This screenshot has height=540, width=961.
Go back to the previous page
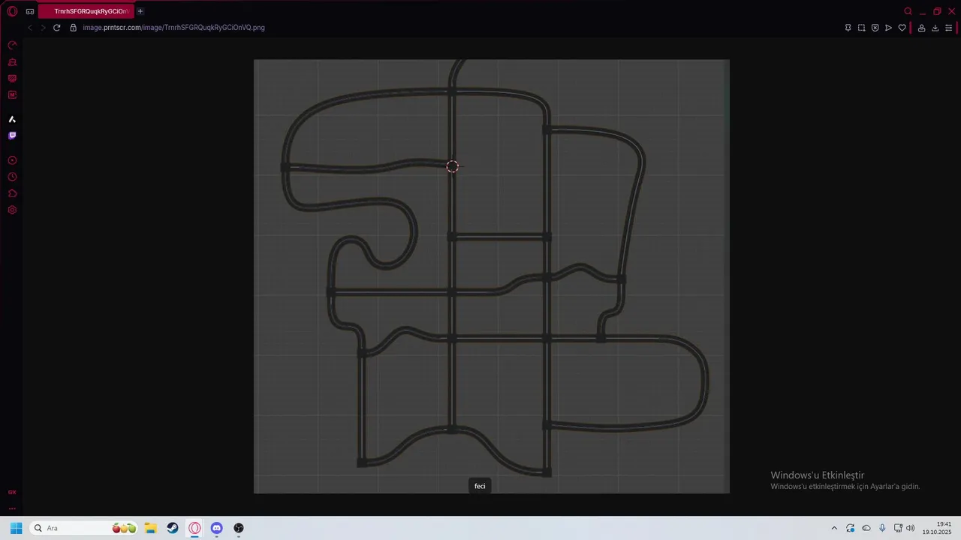coord(30,28)
